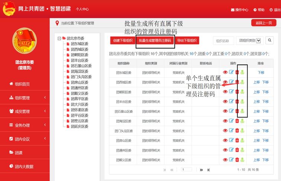The image size is (281, 181).
Task: Open 操作中心 in the header
Action: click(240, 10)
